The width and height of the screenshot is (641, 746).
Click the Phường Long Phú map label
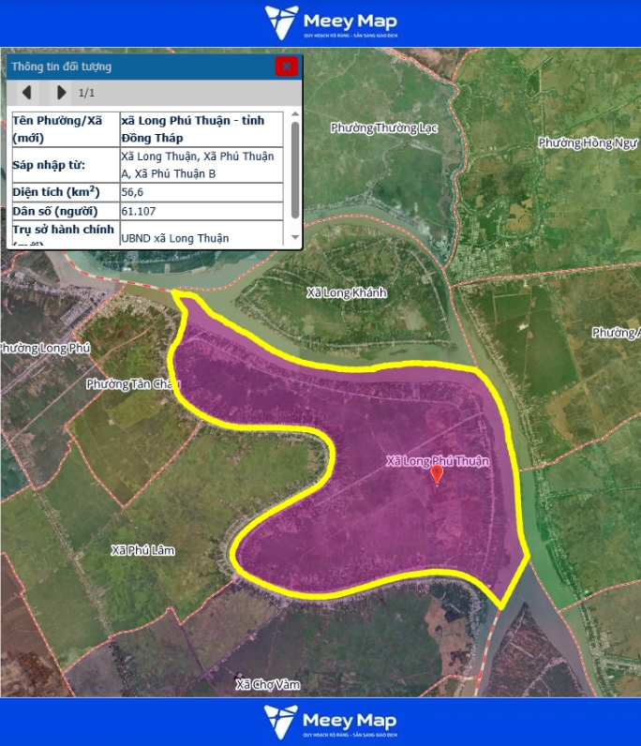tap(45, 348)
